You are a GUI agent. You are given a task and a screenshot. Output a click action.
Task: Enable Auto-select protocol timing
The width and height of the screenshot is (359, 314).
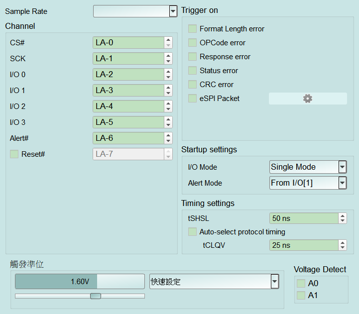point(192,231)
